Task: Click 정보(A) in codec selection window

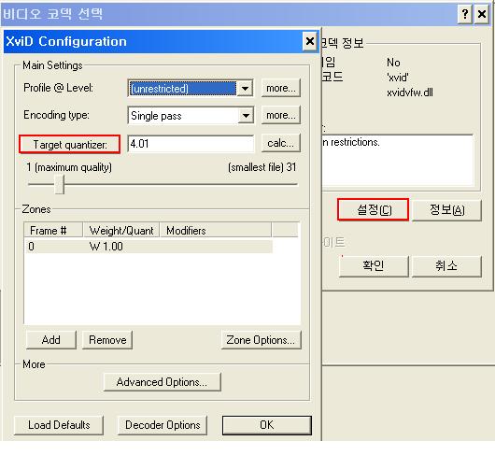Action: click(x=446, y=209)
